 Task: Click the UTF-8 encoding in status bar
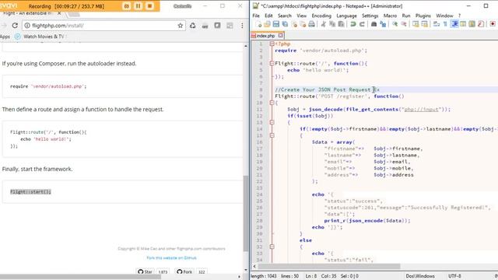pyautogui.click(x=454, y=276)
